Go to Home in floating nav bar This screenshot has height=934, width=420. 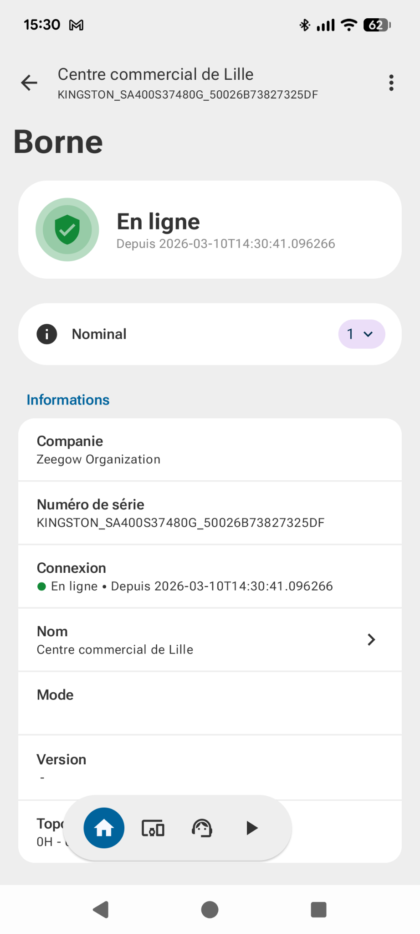click(x=104, y=828)
